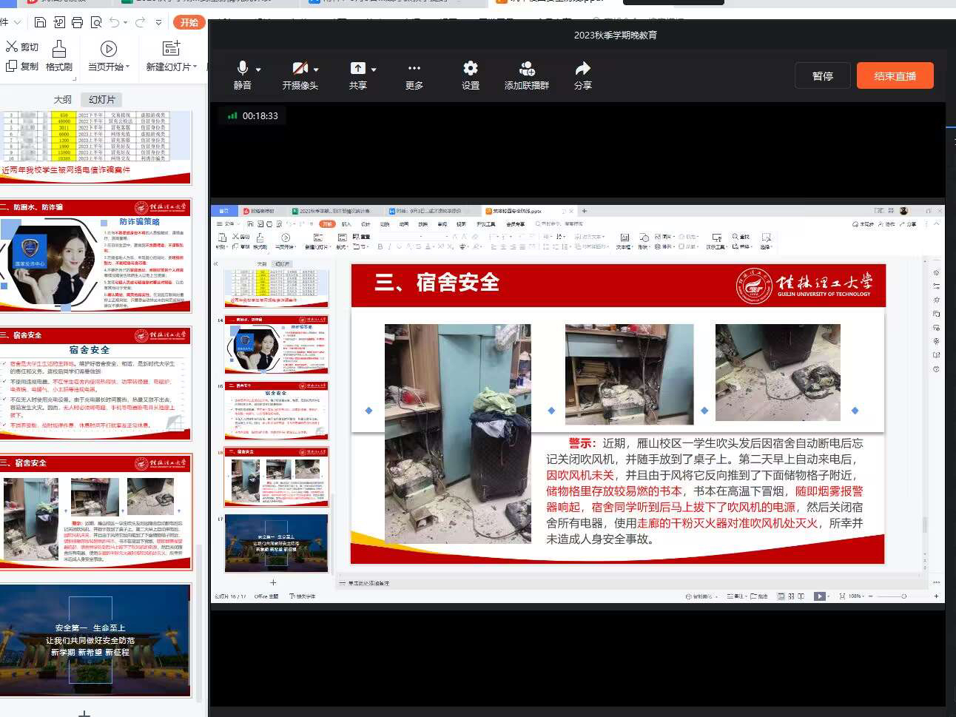Viewport: 956px width, 717px height.
Task: Start the slideshow from the status bar play icon
Action: pos(818,596)
